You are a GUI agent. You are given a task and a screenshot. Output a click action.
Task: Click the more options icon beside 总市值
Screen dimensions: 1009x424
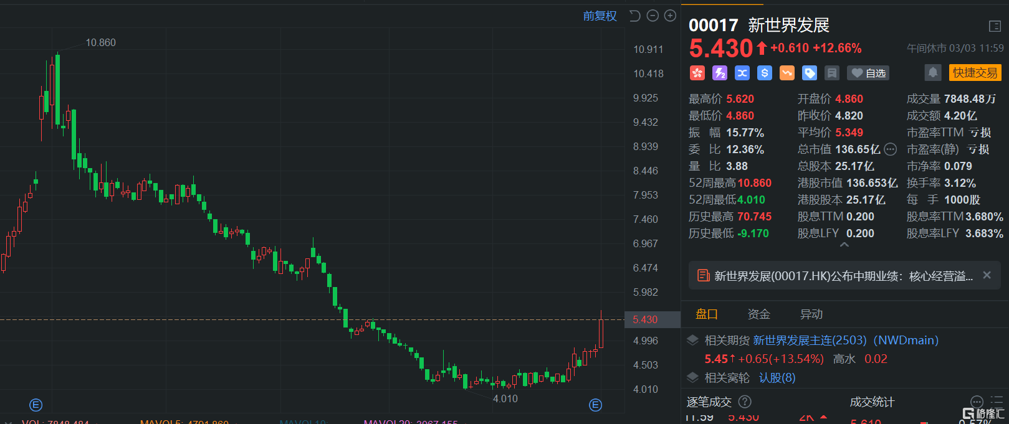891,149
